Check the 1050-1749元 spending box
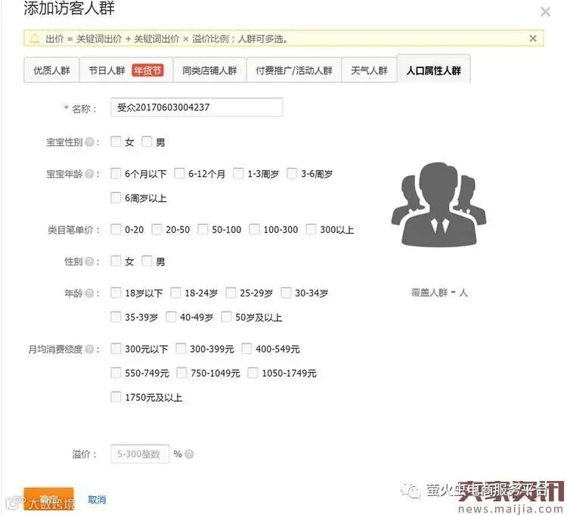Viewport: 567px width, 515px height. (x=253, y=373)
